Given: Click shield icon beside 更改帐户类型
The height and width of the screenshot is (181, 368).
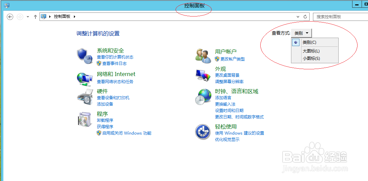Looking at the screenshot, I should click(217, 59).
